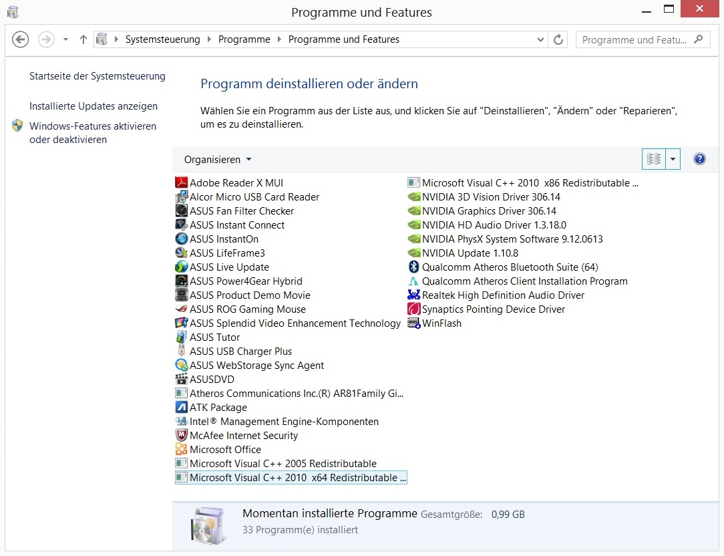This screenshot has height=556, width=724.
Task: Click the ASUS Power4Gear Hybrid icon
Action: 182,281
